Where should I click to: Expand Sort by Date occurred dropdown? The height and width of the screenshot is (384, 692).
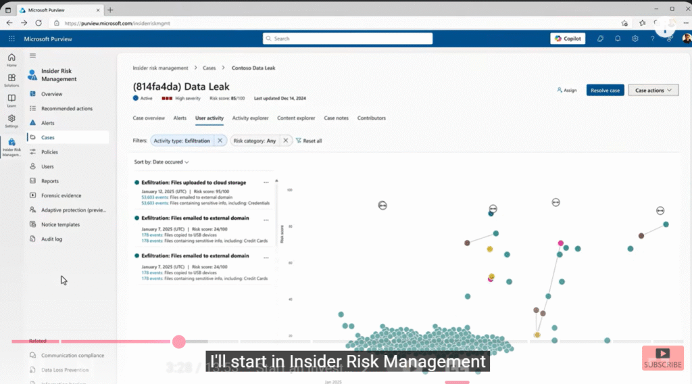point(162,162)
